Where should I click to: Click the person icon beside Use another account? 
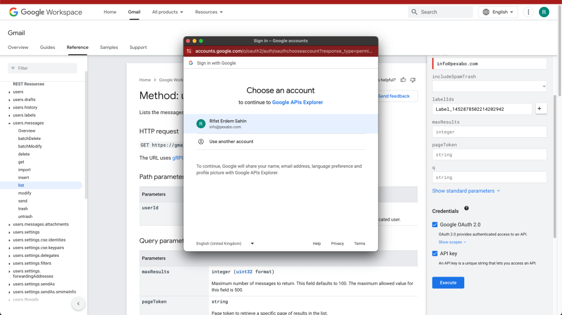coord(201,142)
